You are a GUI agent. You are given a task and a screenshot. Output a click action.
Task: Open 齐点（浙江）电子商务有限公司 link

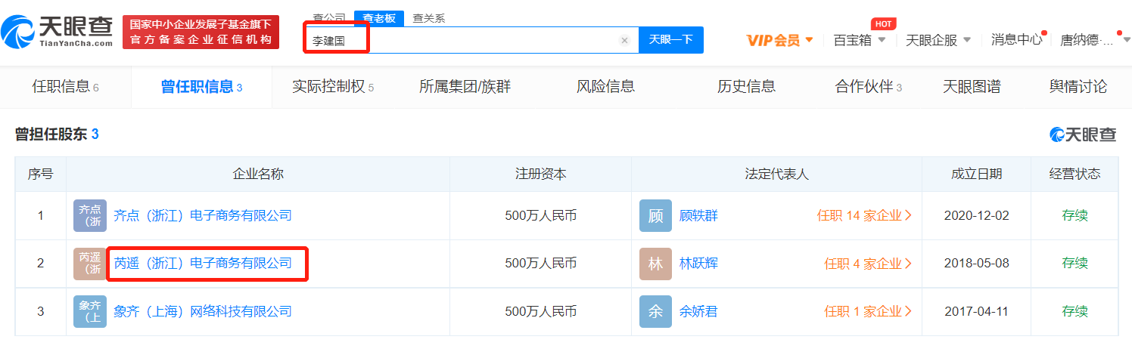point(203,215)
